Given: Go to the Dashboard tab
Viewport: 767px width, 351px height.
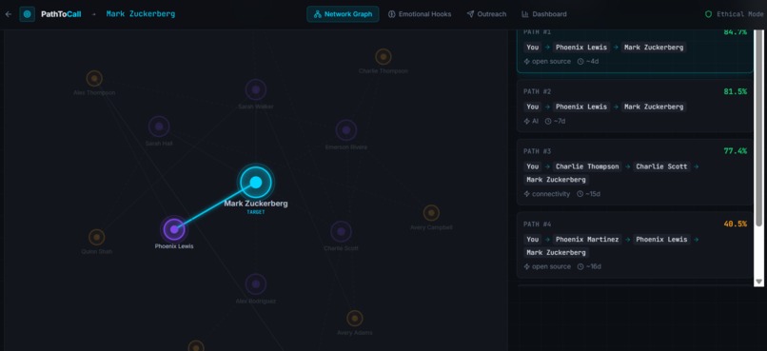Looking at the screenshot, I should tap(544, 14).
